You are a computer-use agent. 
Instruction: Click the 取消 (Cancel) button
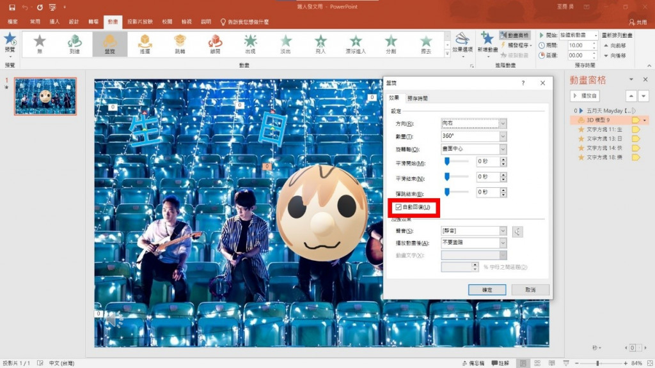[x=530, y=289]
